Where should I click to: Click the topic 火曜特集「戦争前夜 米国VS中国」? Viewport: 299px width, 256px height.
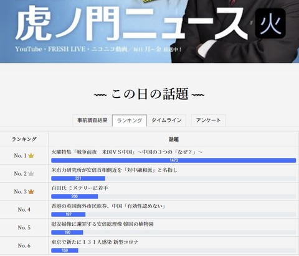(127, 152)
